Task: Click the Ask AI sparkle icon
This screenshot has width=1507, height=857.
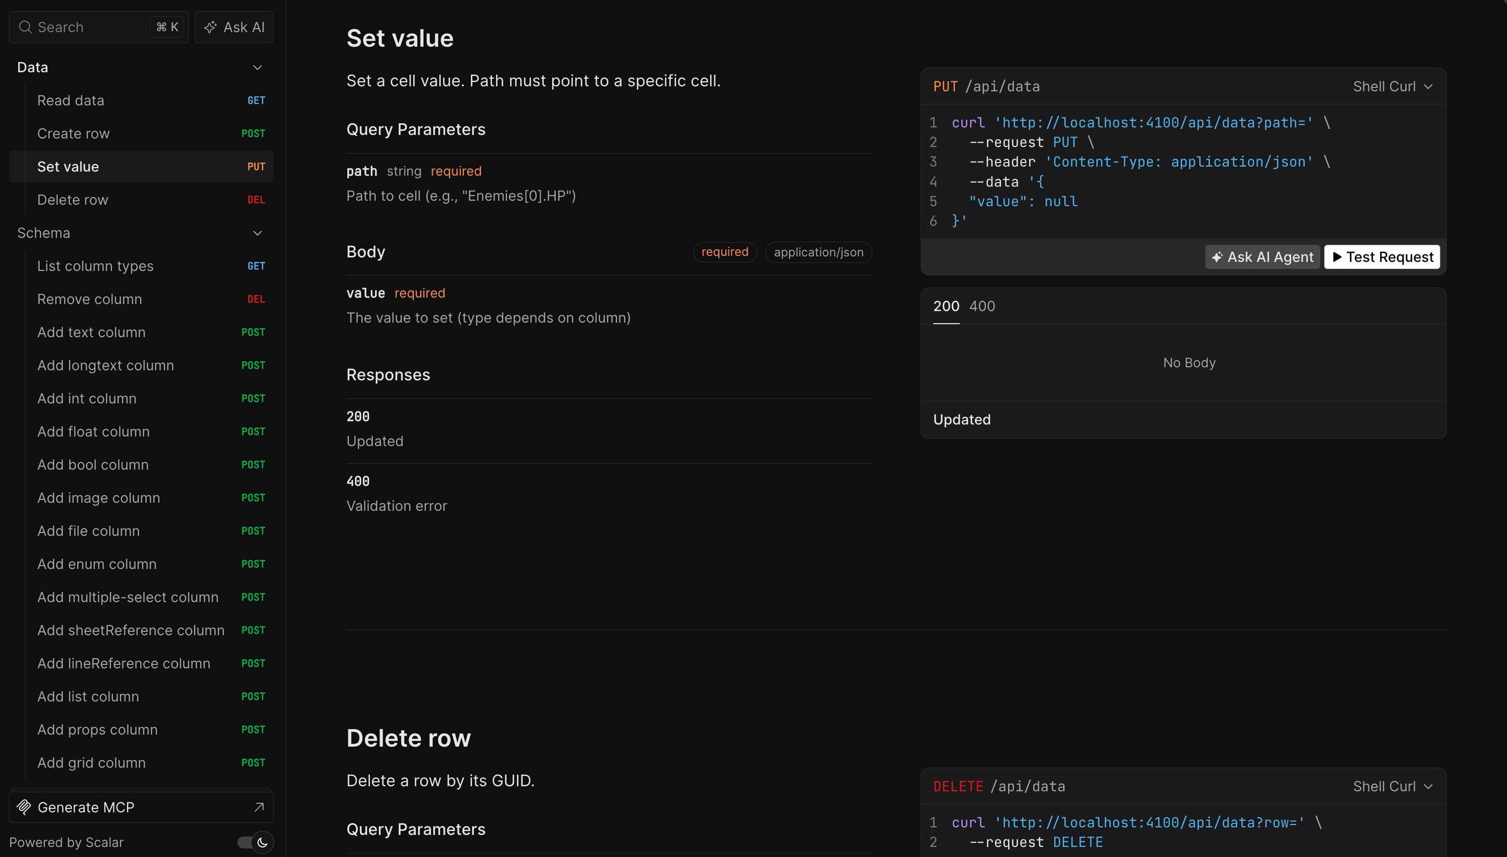Action: pos(210,27)
